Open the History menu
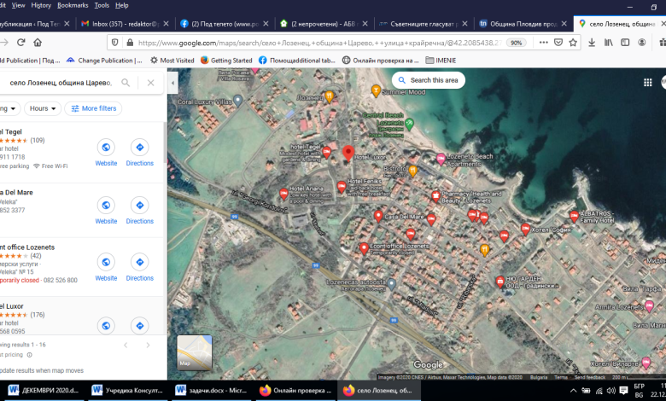Screen dimensions: 666x401 tap(41, 5)
